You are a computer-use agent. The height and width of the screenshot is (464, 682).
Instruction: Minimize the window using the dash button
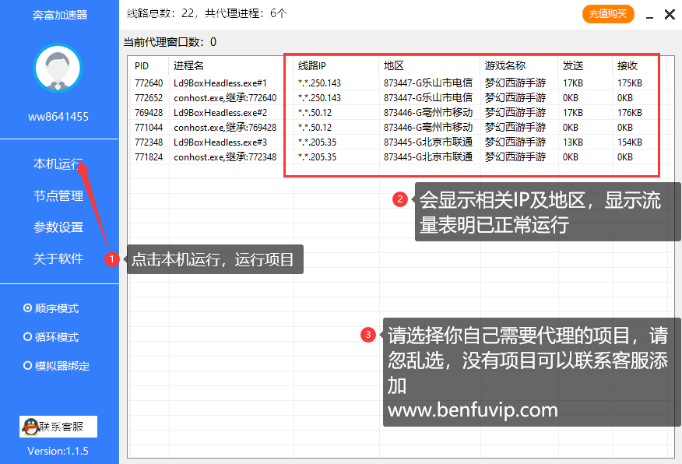(x=648, y=15)
